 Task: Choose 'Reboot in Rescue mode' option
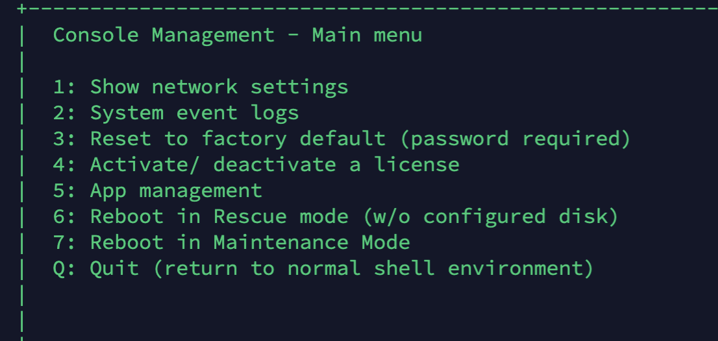click(x=219, y=217)
